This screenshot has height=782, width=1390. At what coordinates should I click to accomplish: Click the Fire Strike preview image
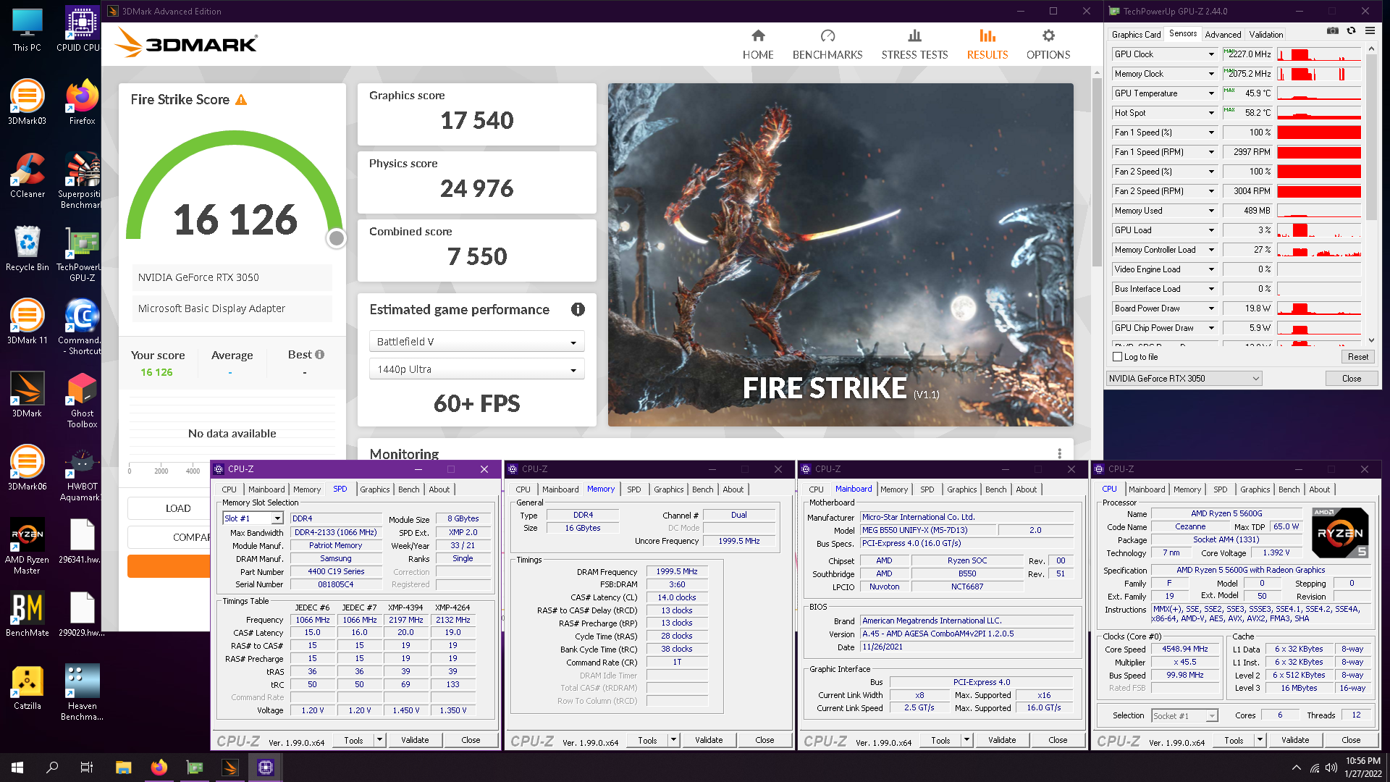[841, 254]
